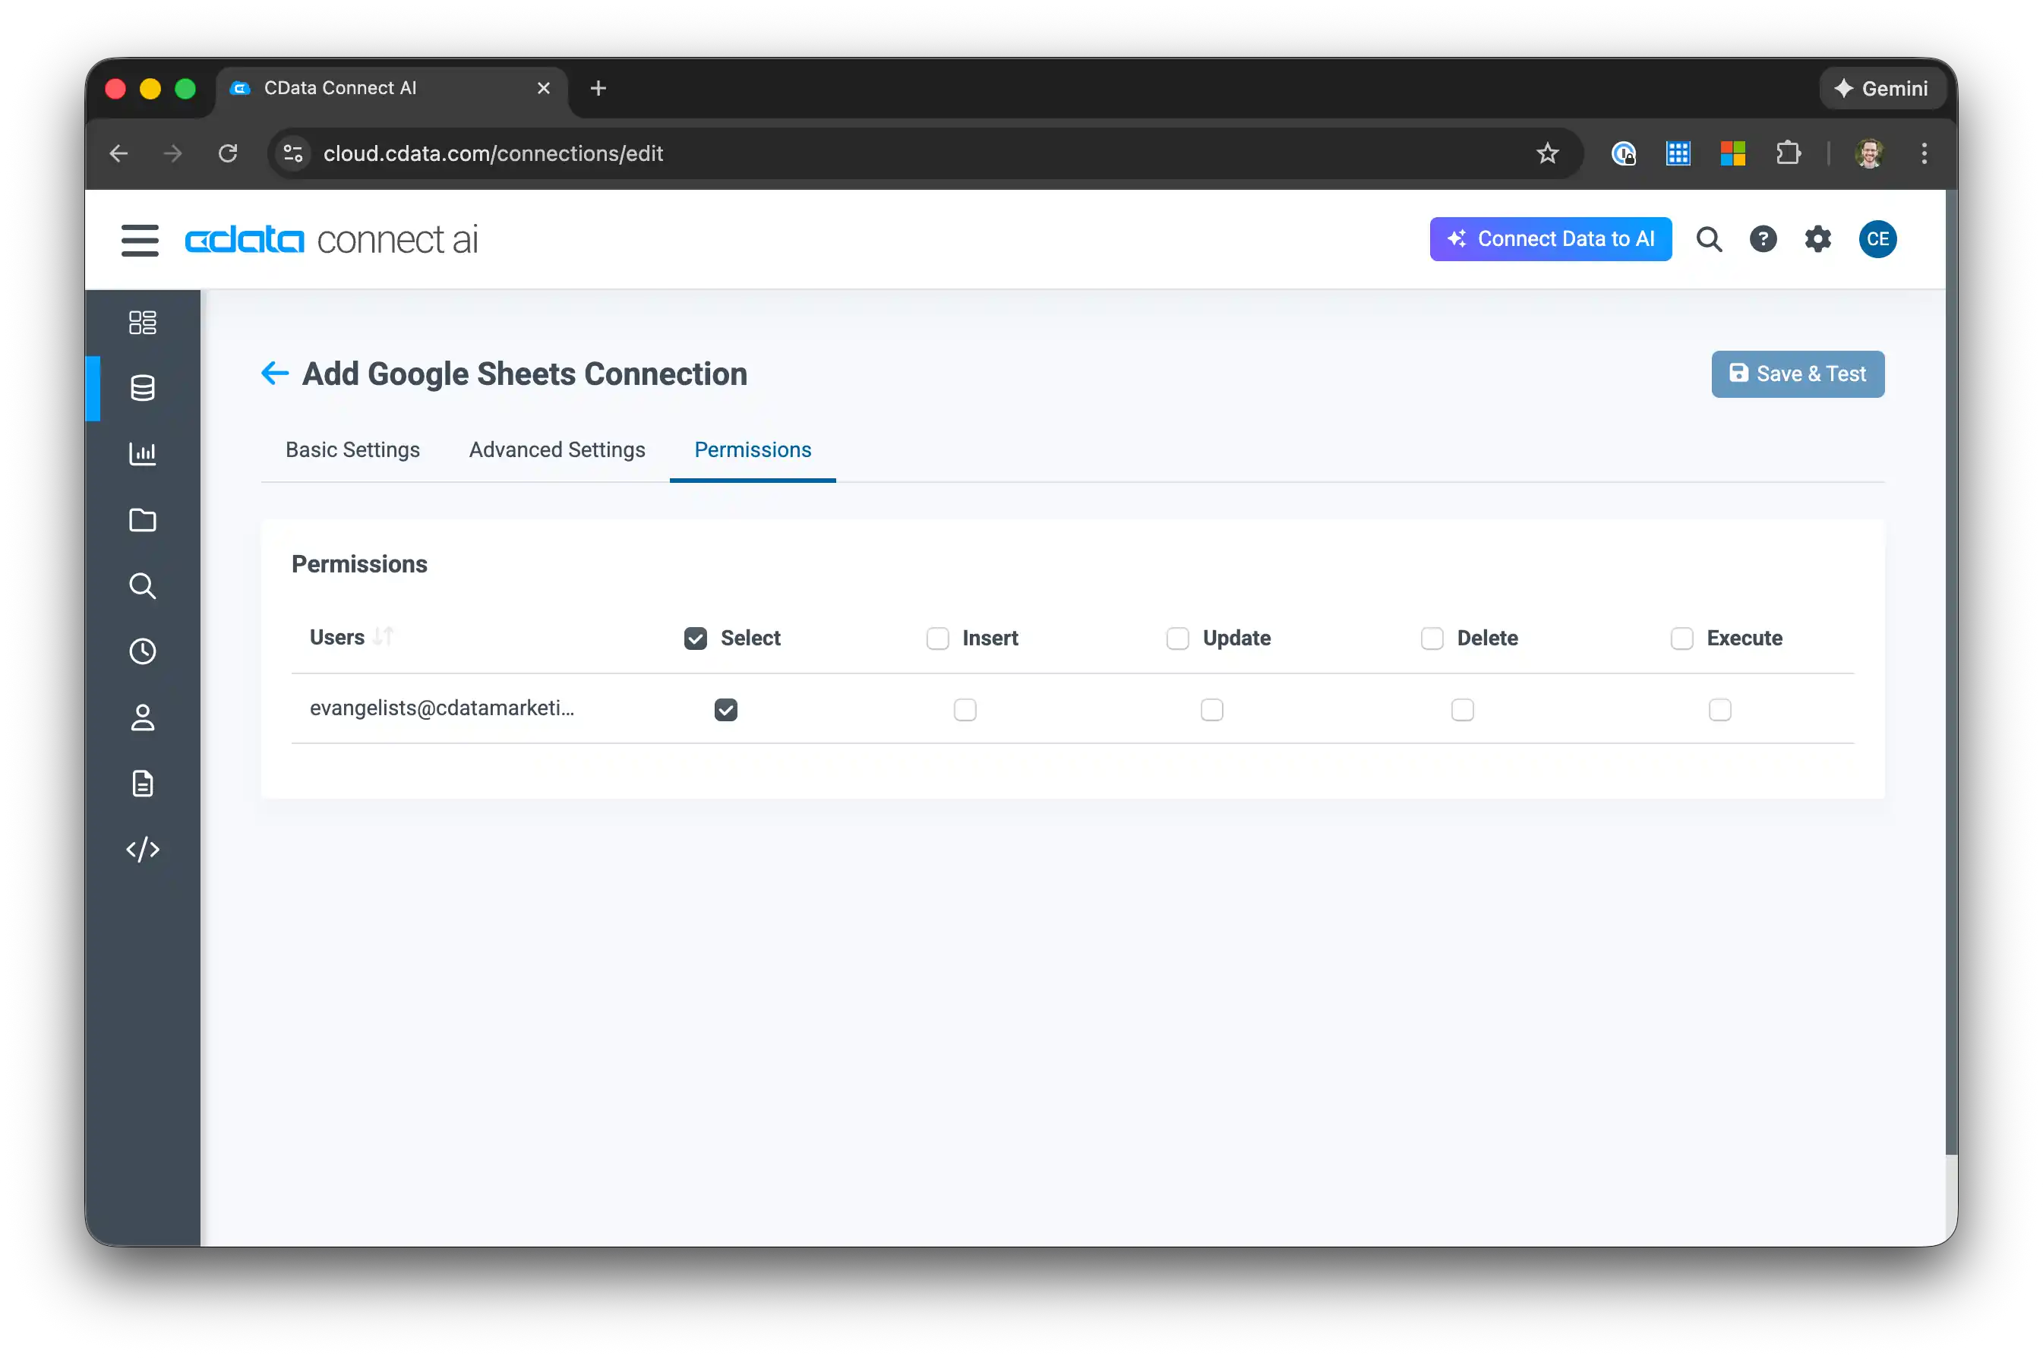2043x1359 pixels.
Task: Uncheck Select for evangelists user row
Action: pos(725,710)
